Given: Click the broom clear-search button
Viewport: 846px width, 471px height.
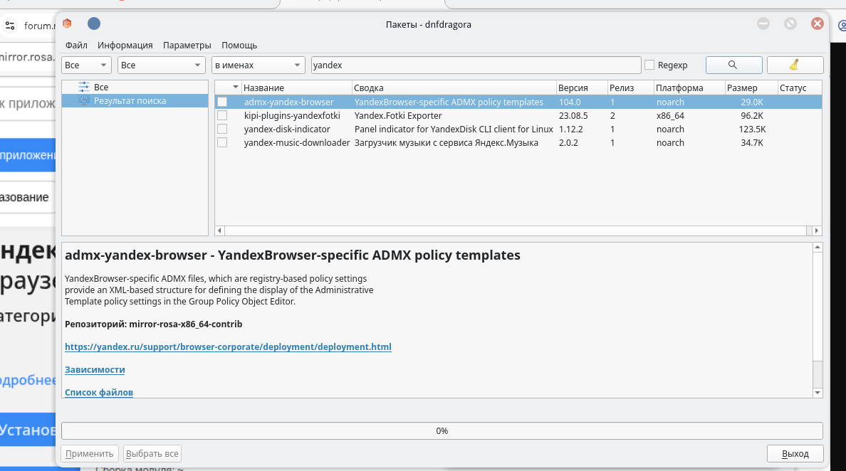Looking at the screenshot, I should tap(795, 65).
